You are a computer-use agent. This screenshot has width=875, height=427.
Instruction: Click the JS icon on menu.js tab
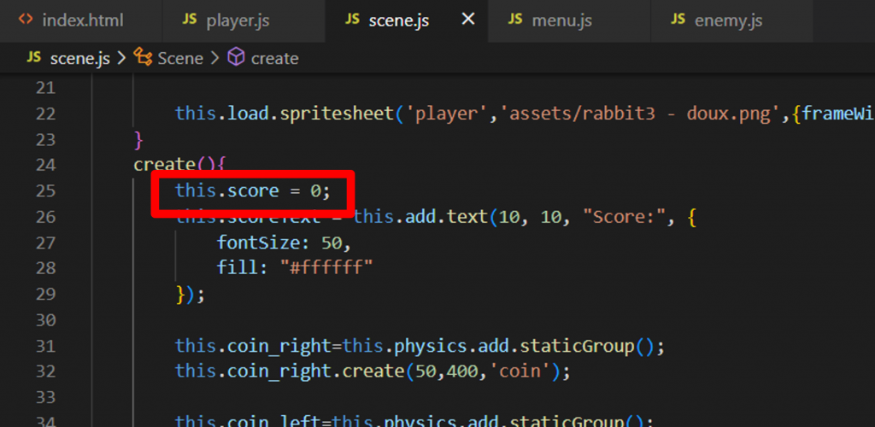click(515, 20)
